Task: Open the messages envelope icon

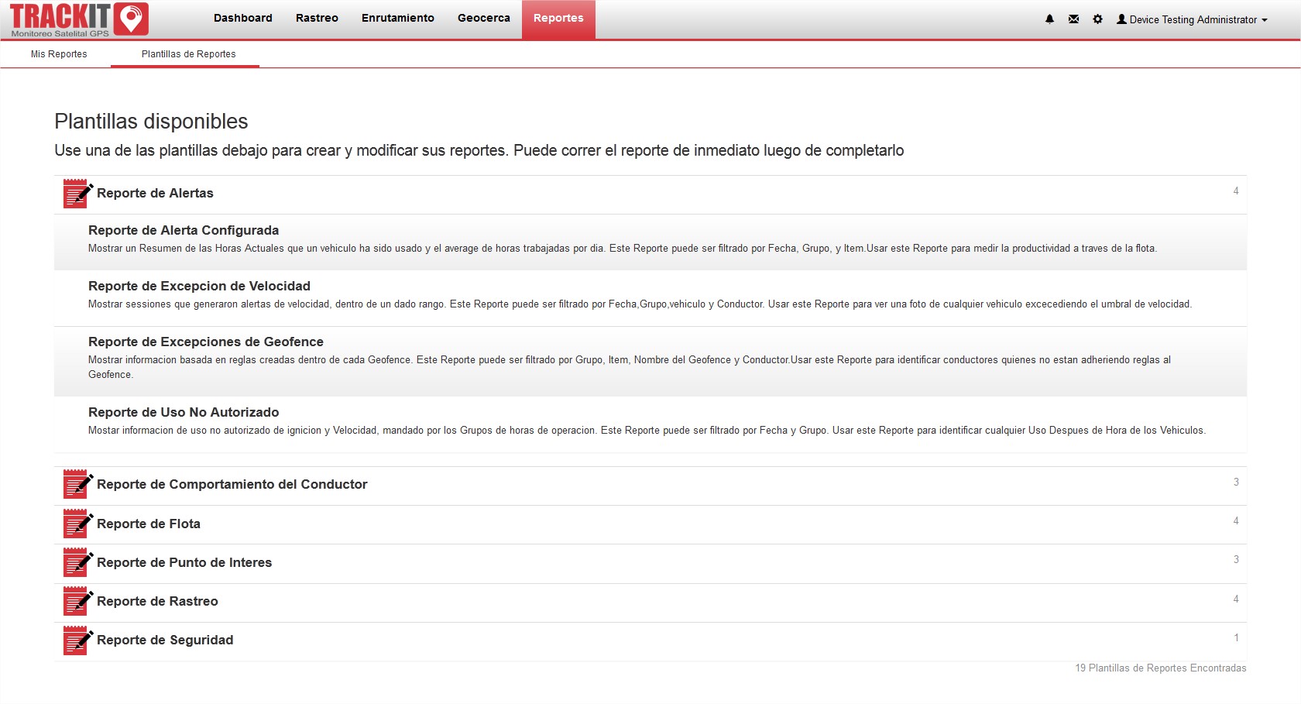Action: click(1073, 19)
